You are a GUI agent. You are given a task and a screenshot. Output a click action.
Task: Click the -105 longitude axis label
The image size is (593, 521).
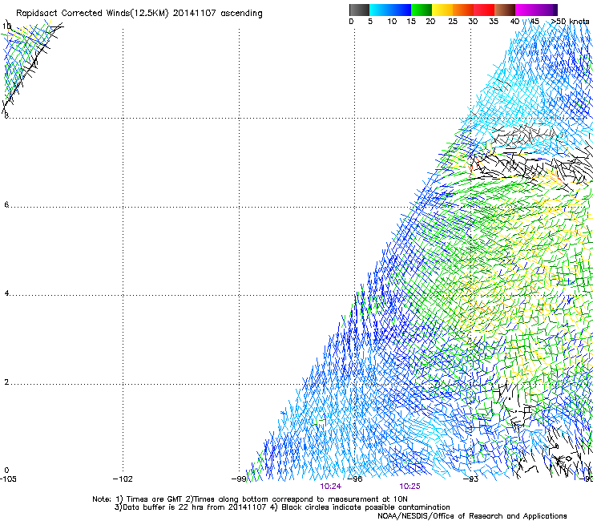8,479
